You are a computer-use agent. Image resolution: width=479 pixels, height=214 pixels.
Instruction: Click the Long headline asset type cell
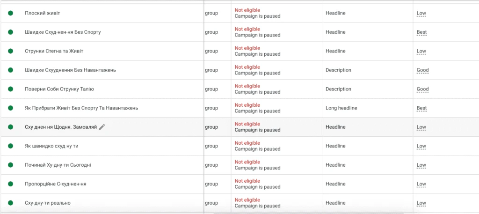[341, 108]
